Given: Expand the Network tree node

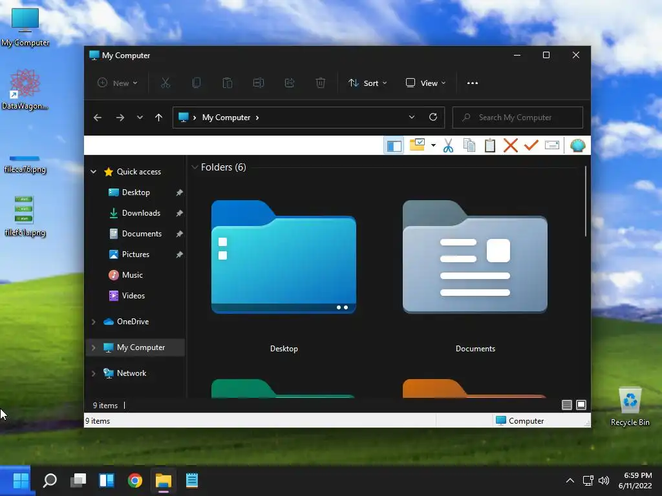Looking at the screenshot, I should [x=93, y=373].
